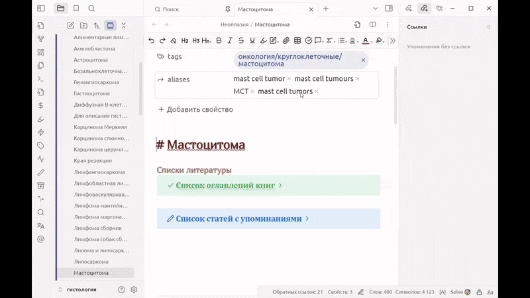This screenshot has height=298, width=530.
Task: Click the activity pulse ribbon icon
Action: click(x=40, y=159)
